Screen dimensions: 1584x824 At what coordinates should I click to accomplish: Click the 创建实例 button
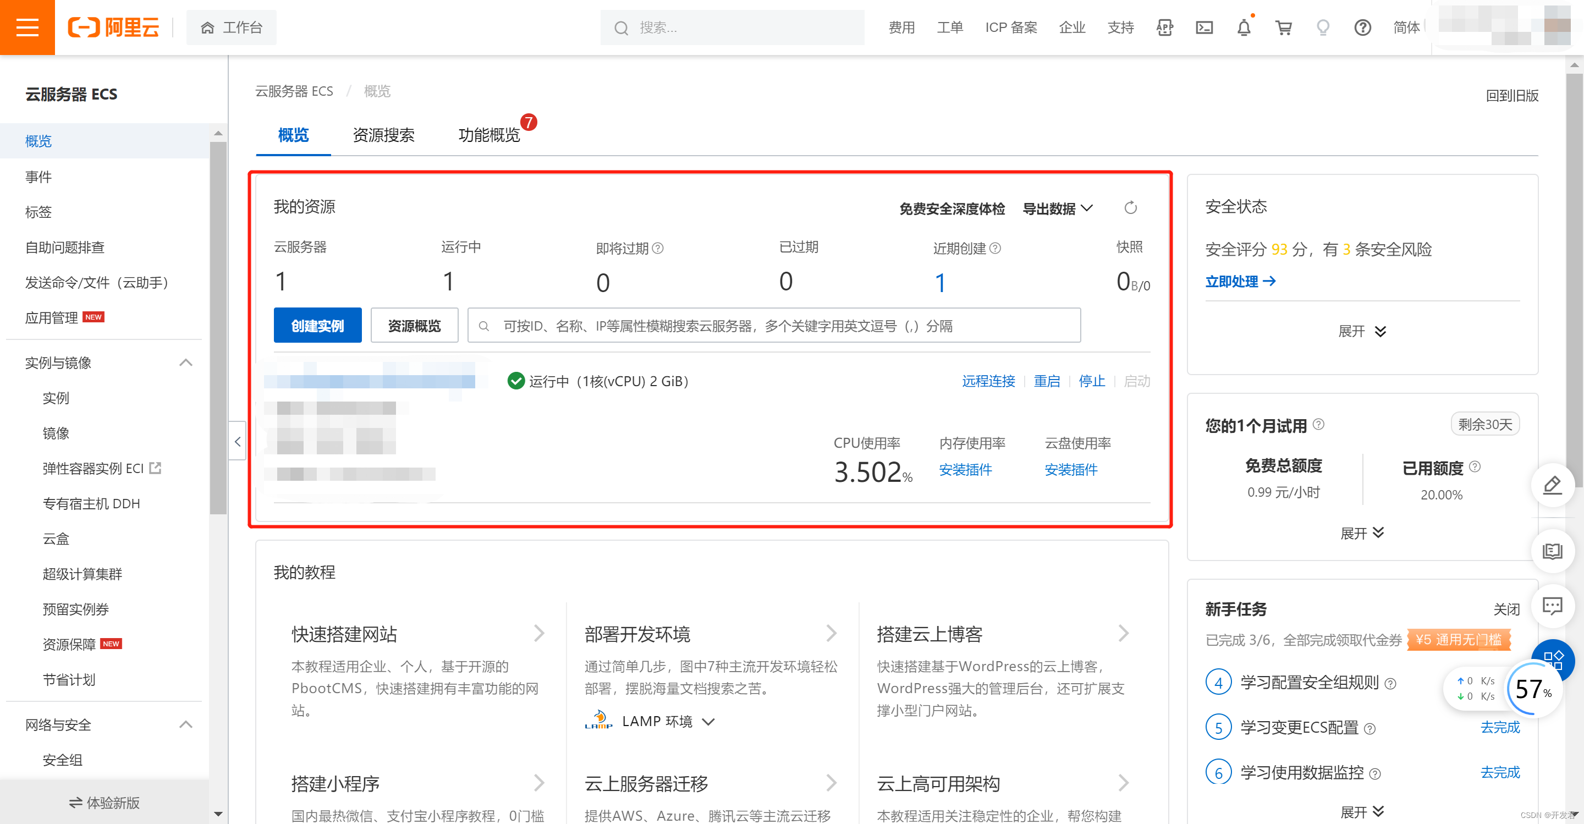(x=317, y=325)
